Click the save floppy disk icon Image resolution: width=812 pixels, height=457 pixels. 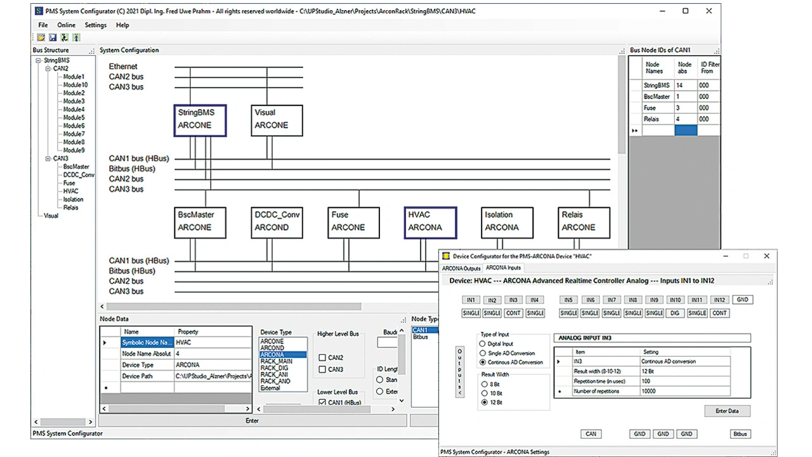pos(52,38)
